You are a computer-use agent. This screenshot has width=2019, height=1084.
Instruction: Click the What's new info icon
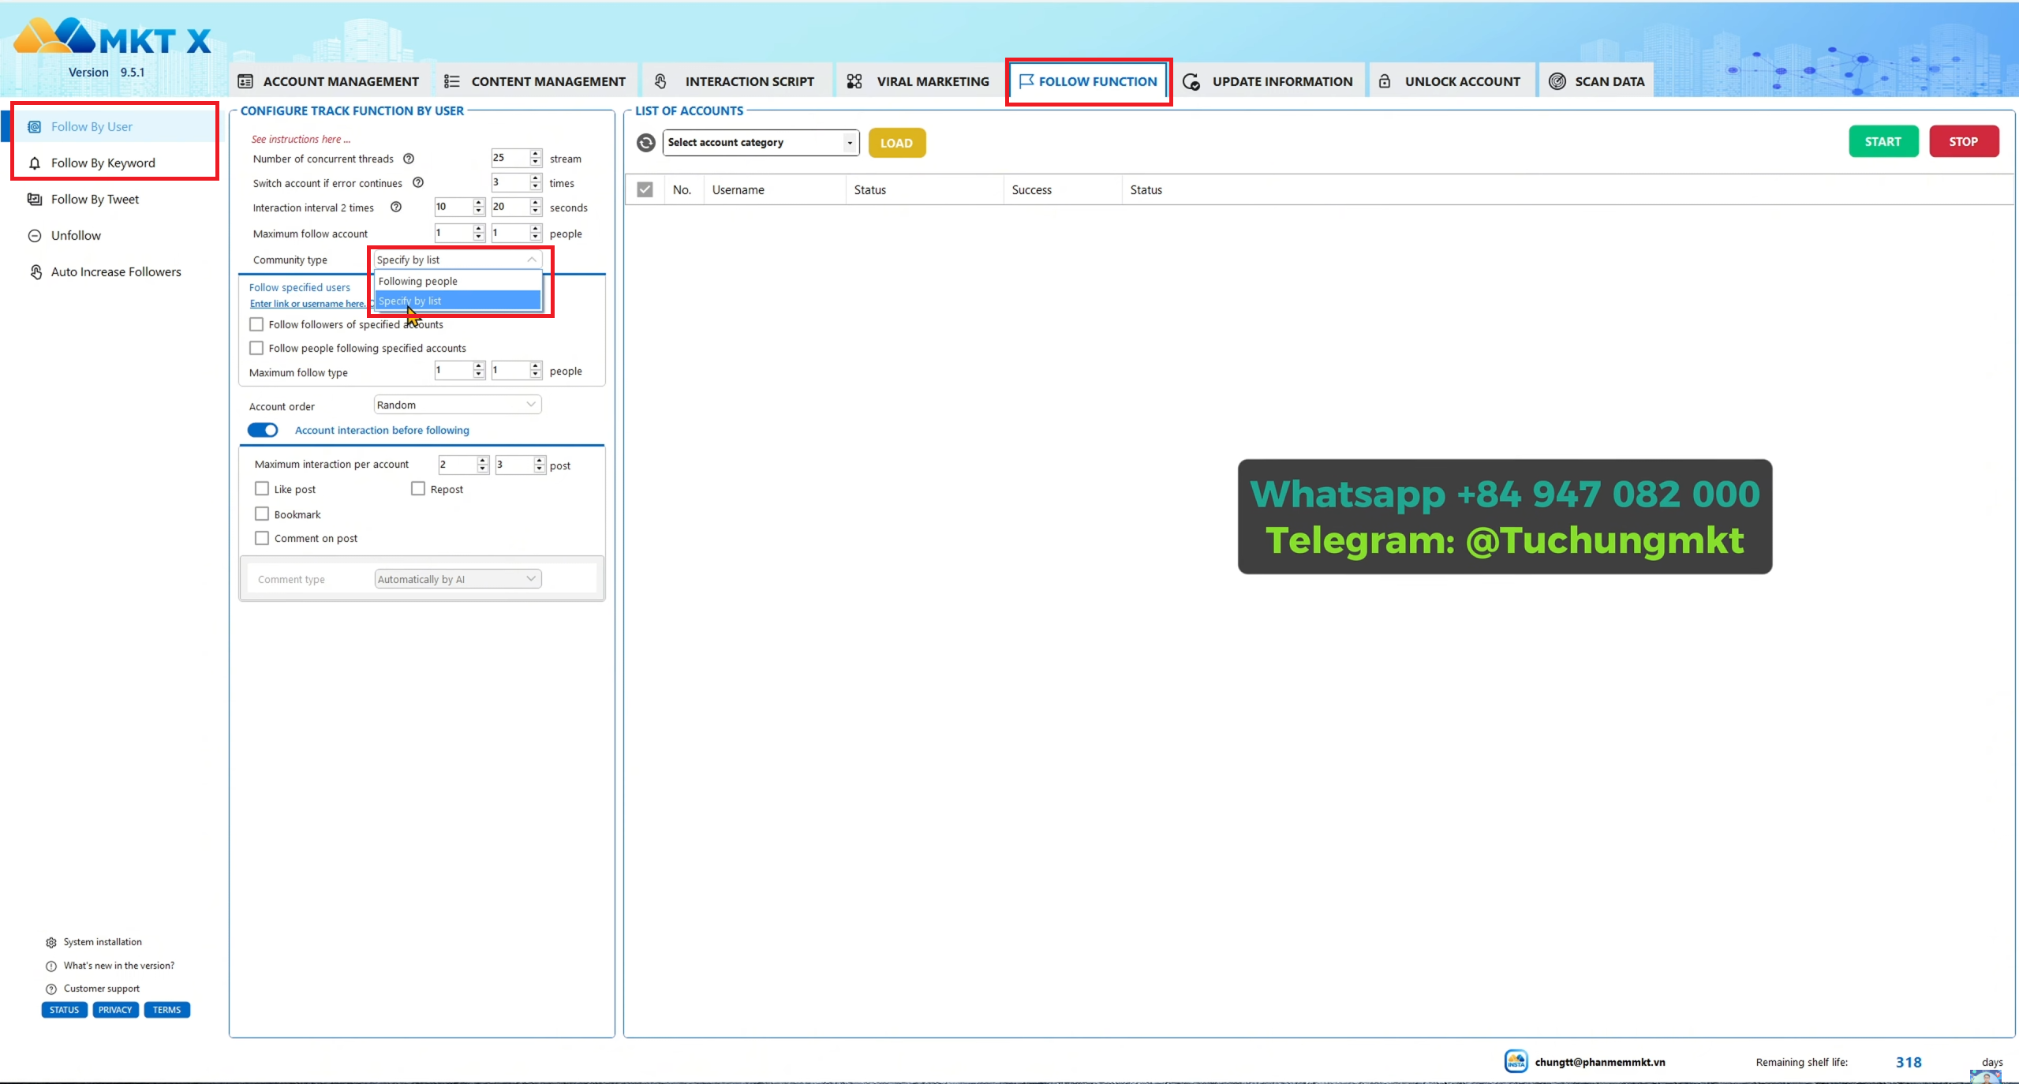(x=51, y=966)
